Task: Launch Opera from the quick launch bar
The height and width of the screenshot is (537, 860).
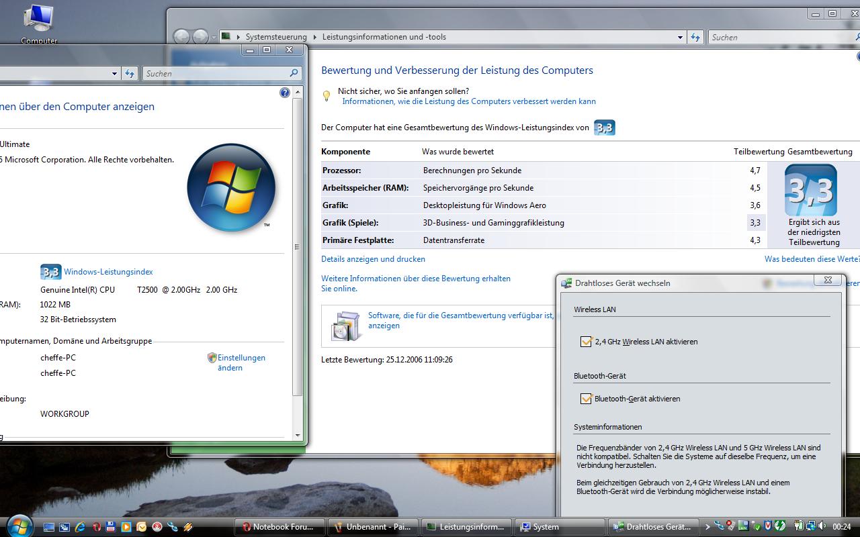Action: click(97, 527)
